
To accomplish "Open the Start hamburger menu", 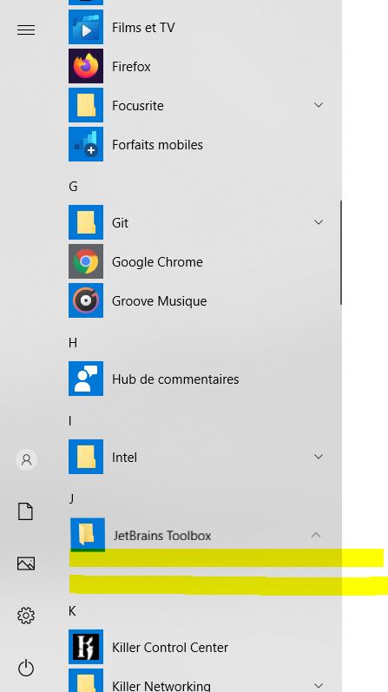I will click(x=26, y=30).
